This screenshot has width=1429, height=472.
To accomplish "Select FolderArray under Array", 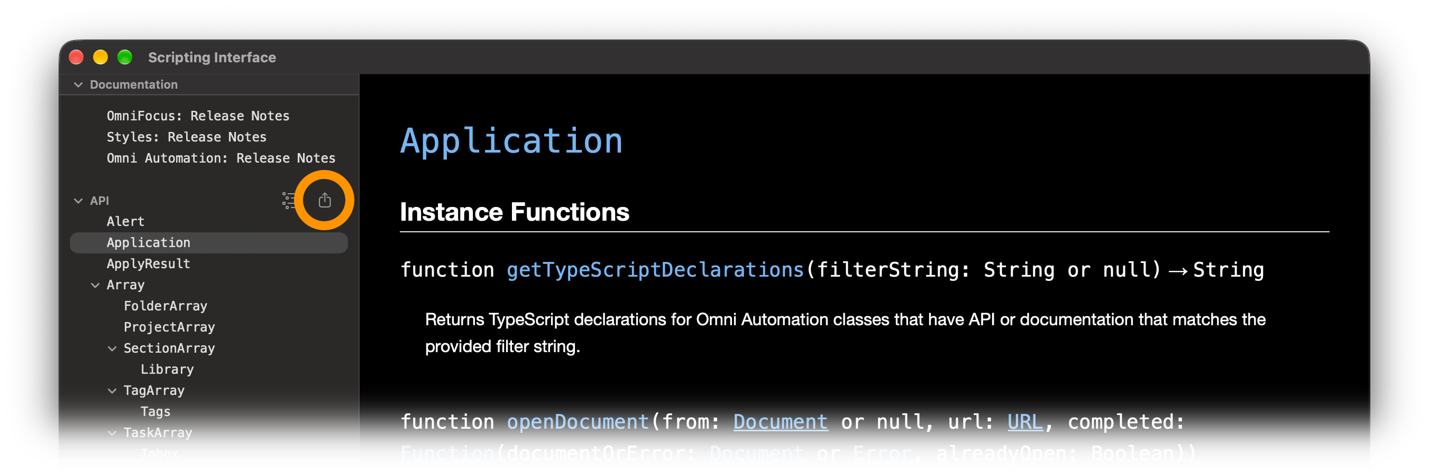I will pos(166,306).
